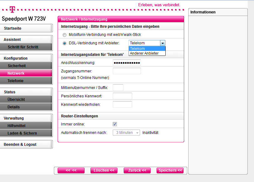Viewport: 254px width, 182px height.
Task: Select Mobilfunk-Verbindung radio button
Action: 65,35
